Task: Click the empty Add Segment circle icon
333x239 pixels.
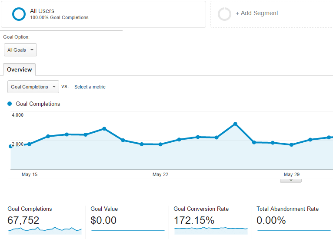Action: [225, 14]
